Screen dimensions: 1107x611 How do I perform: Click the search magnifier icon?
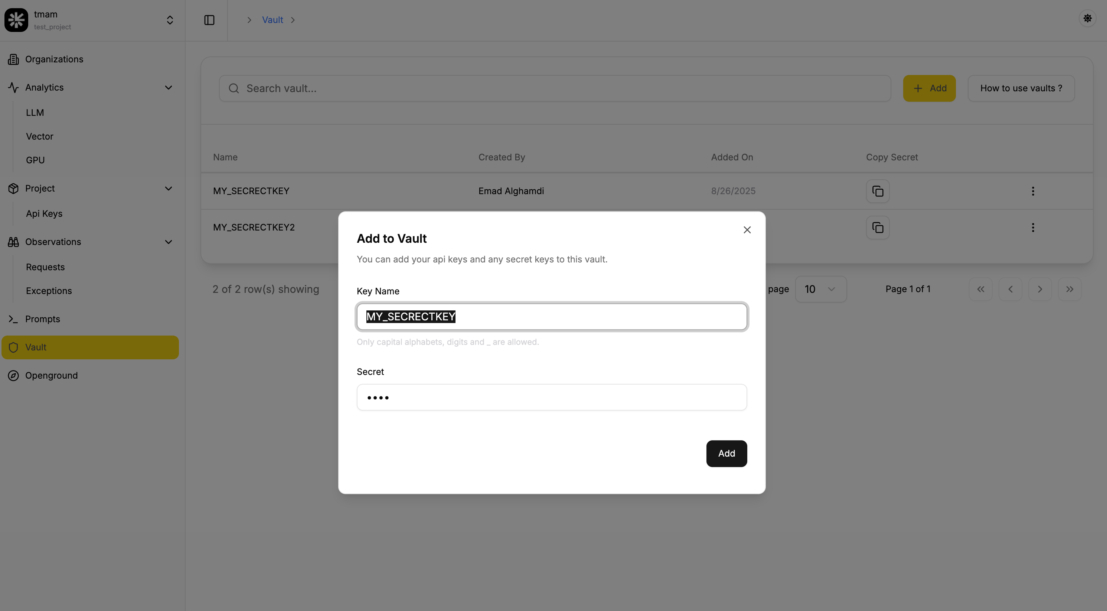pos(234,88)
